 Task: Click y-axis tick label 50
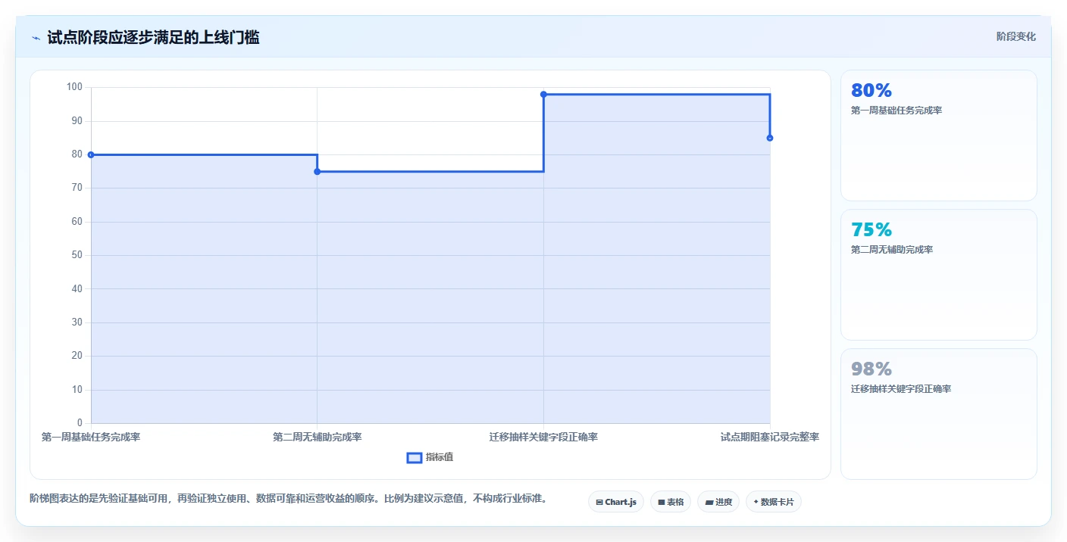coord(77,255)
